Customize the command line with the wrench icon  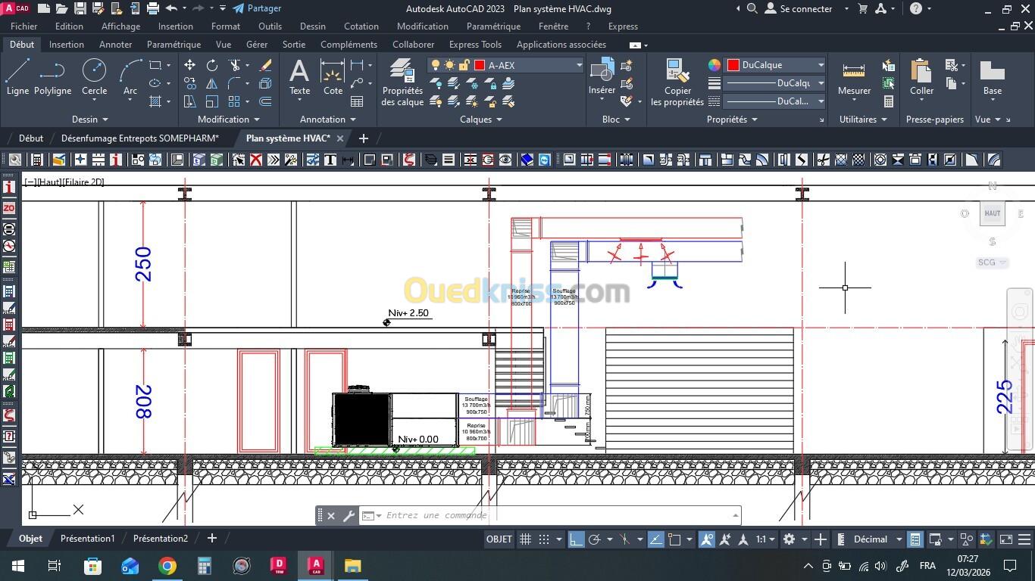pos(349,516)
